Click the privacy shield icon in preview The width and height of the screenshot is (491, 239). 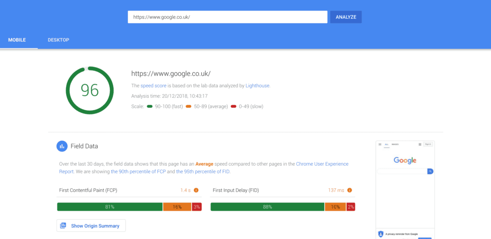tap(381, 234)
